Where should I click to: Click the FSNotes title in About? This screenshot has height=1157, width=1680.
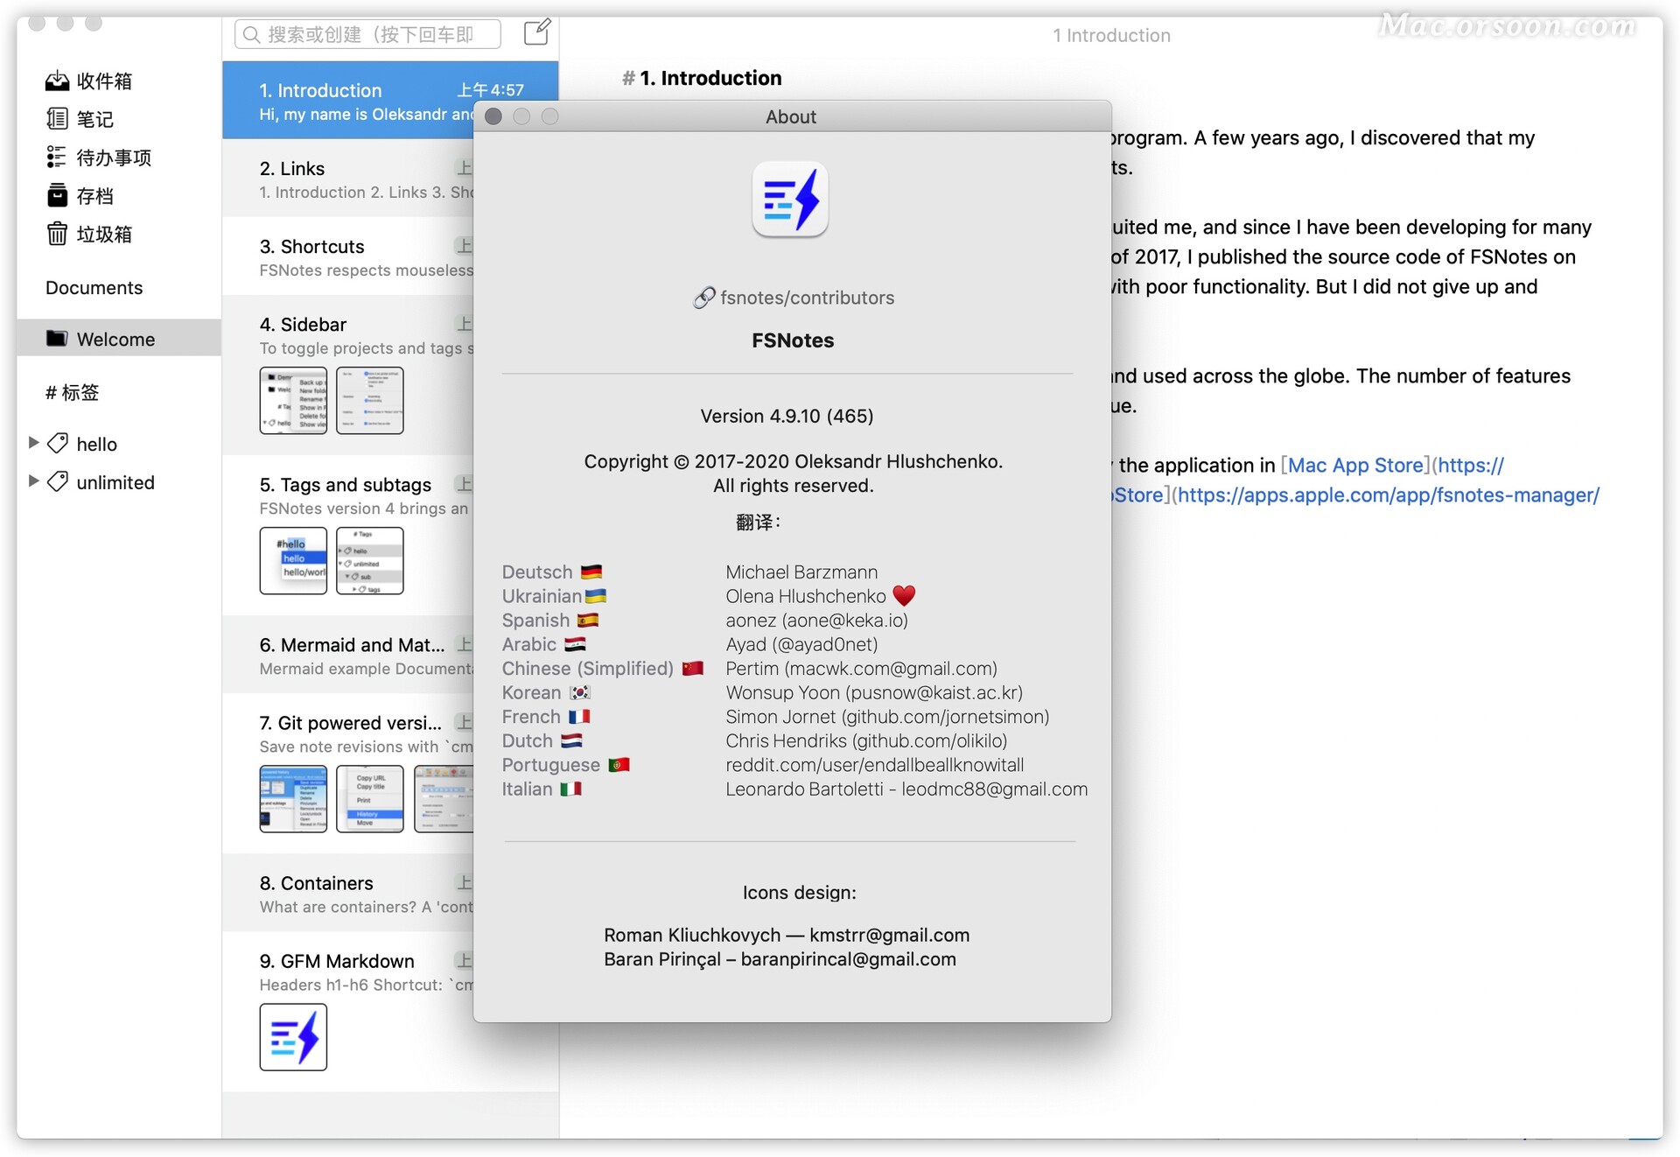pos(793,340)
